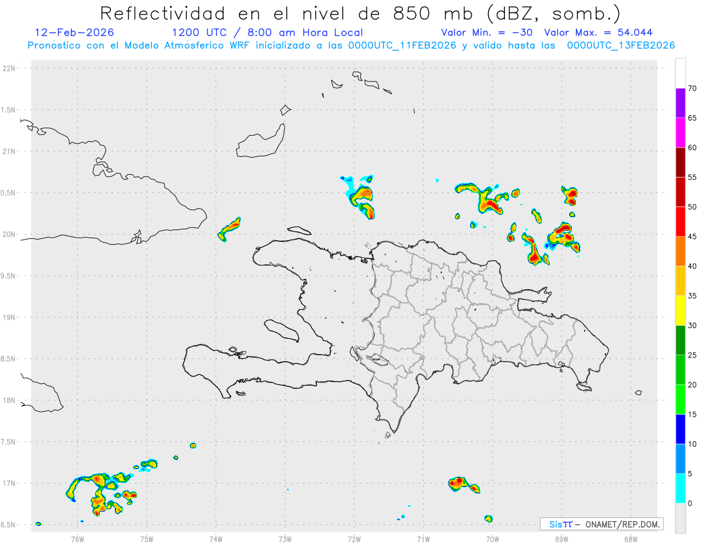Click the colorbar value label '50'
This screenshot has height=547, width=708.
tap(692, 207)
